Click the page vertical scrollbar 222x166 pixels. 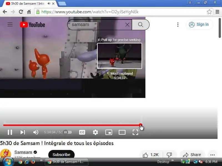(x=220, y=28)
